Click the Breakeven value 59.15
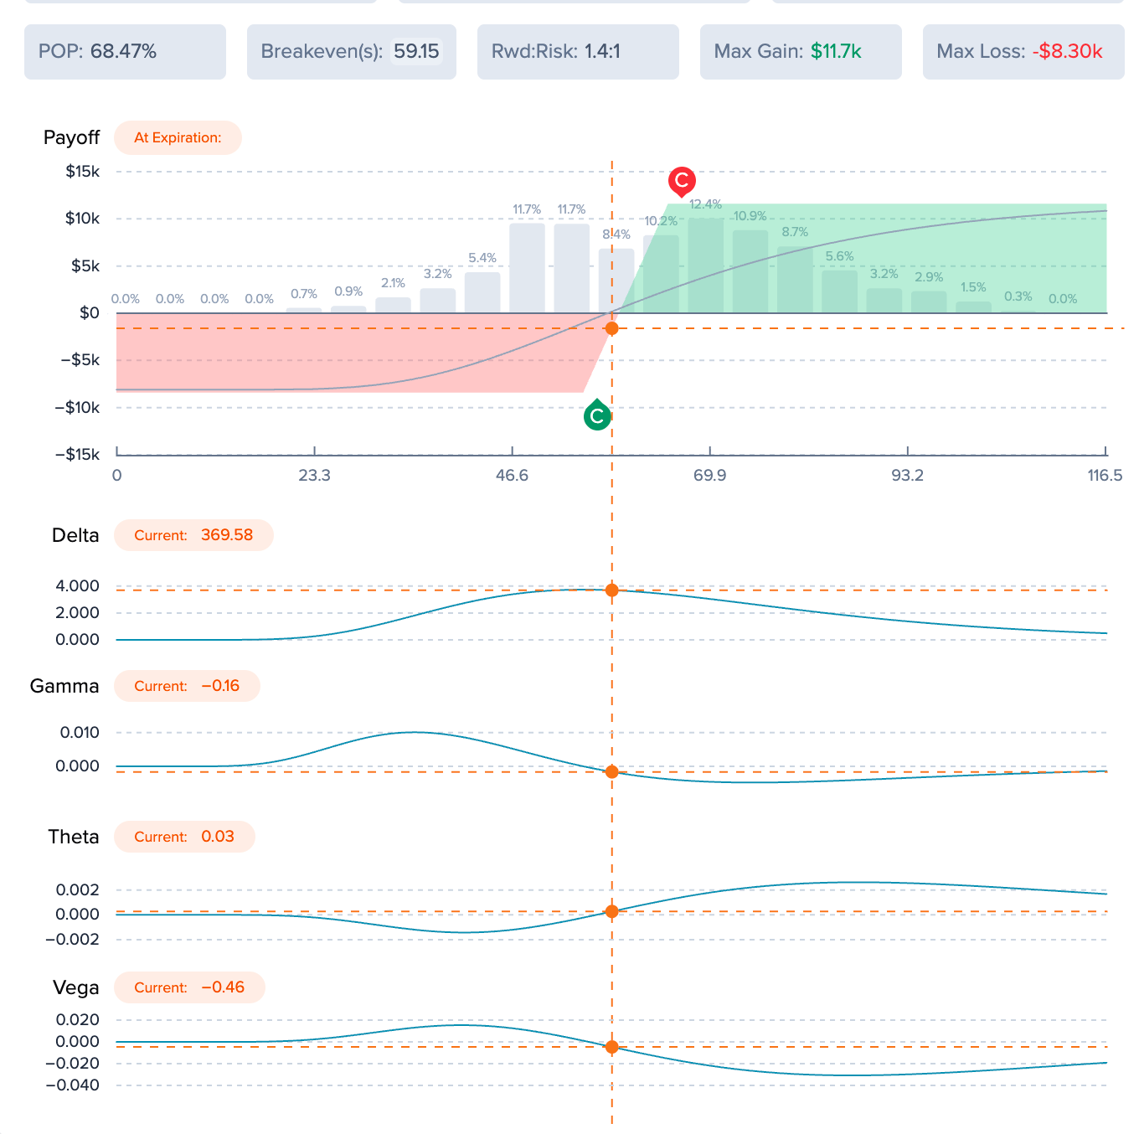 [x=416, y=52]
